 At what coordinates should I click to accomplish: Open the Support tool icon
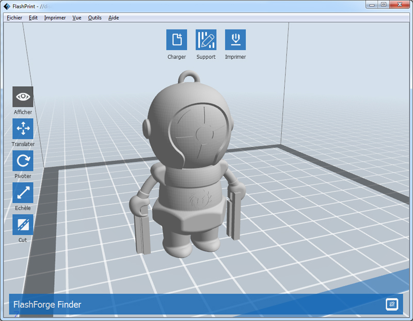click(x=206, y=40)
